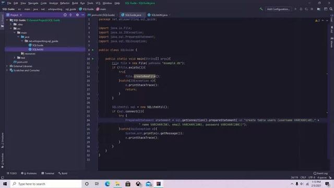Screen dimensions: 334x188
Task: Switch to the SQLiteUtil.java editor tab
Action: 159,15
